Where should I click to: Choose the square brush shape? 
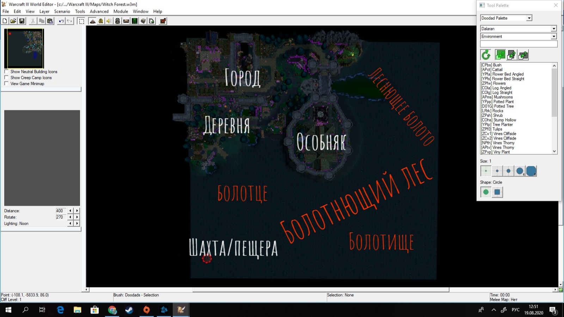[x=497, y=192]
